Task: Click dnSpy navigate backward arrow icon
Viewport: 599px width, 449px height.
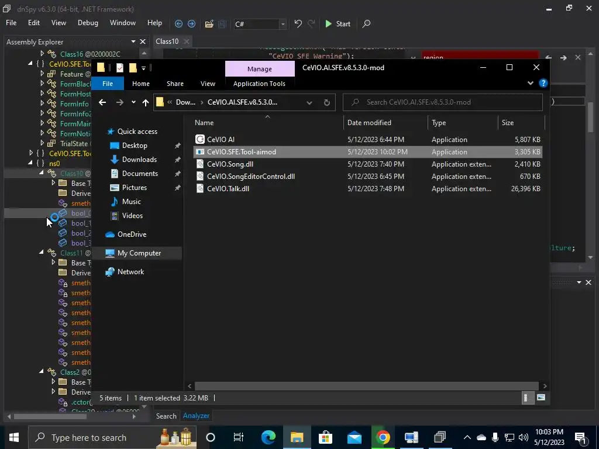Action: tap(178, 23)
